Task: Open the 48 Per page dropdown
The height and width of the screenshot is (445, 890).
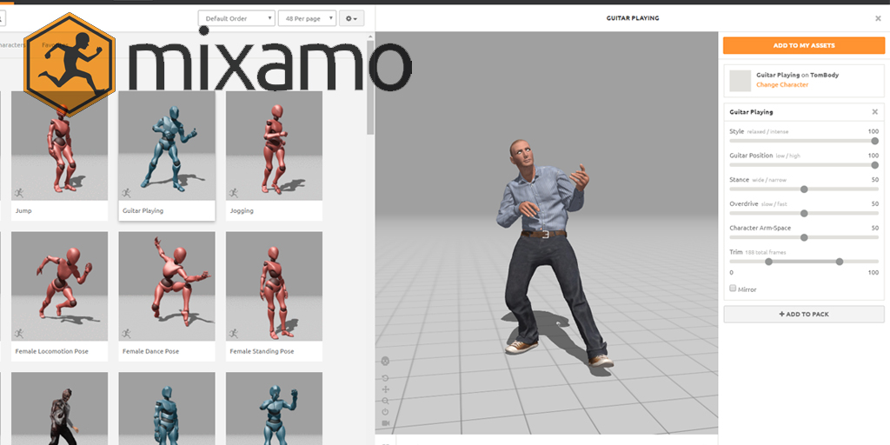Action: click(307, 18)
